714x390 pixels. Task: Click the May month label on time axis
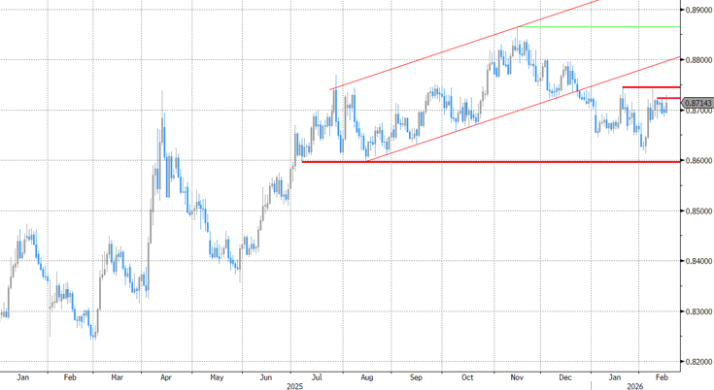click(x=216, y=374)
